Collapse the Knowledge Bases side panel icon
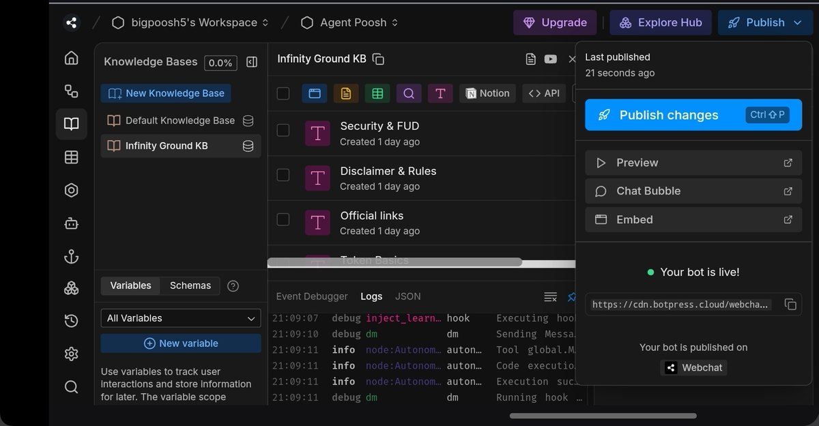Image resolution: width=819 pixels, height=426 pixels. [x=252, y=62]
